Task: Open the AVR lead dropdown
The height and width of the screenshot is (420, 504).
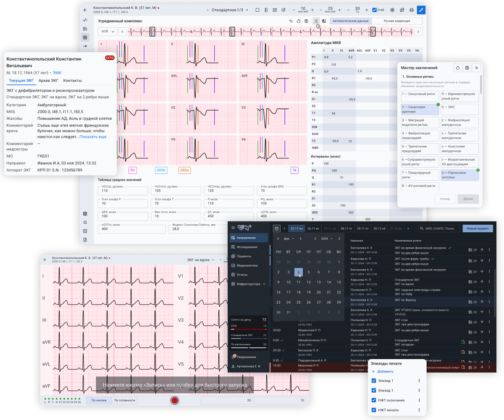Action: tap(107, 31)
